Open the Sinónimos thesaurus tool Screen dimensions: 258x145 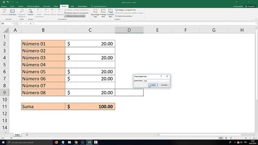click(12, 12)
